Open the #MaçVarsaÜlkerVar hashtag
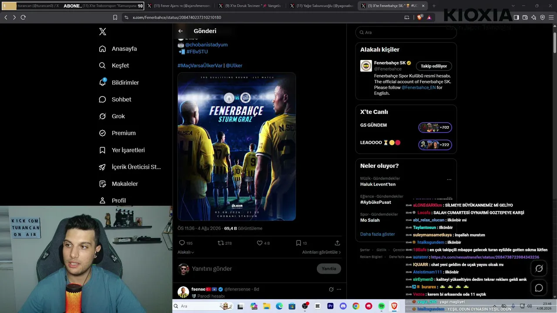557x313 pixels. [200, 66]
